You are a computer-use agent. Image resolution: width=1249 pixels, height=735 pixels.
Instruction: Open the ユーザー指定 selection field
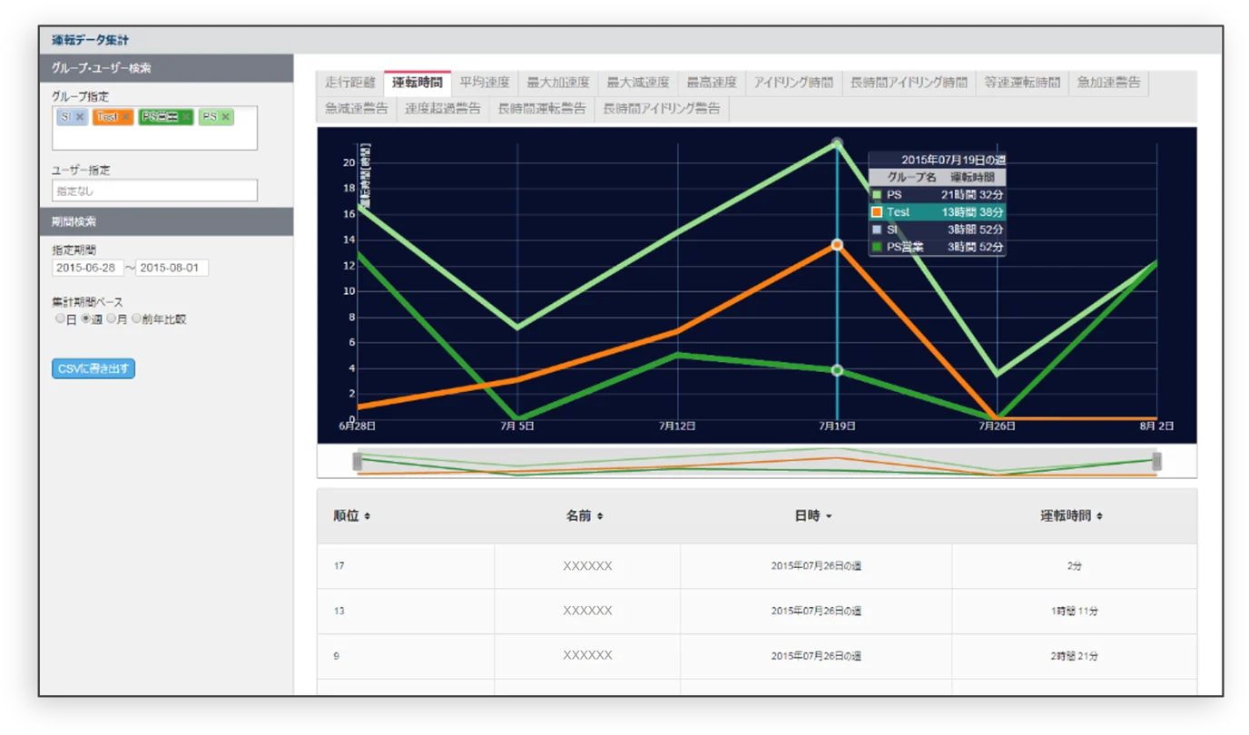[155, 191]
